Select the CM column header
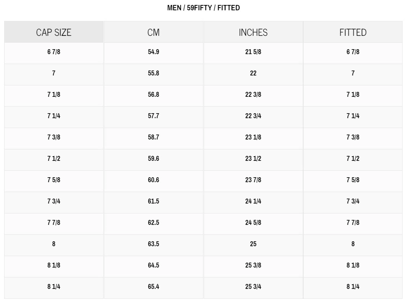Image resolution: width=406 pixels, height=303 pixels. pos(153,33)
